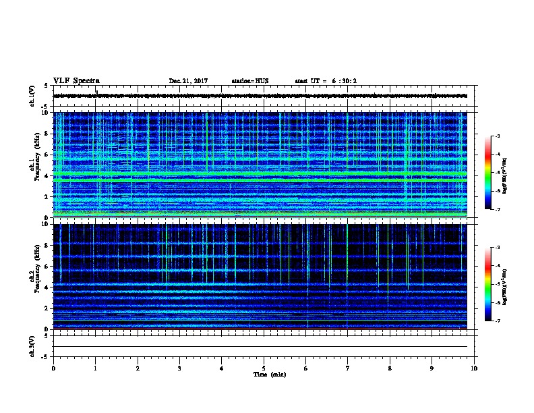Image resolution: width=534 pixels, height=413 pixels.
Task: Click the ch.1 voltage waveform trace
Action: pos(260,96)
